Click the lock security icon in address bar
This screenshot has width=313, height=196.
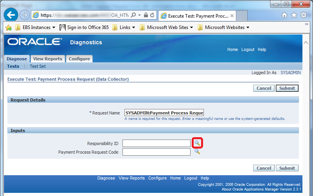click(146, 15)
